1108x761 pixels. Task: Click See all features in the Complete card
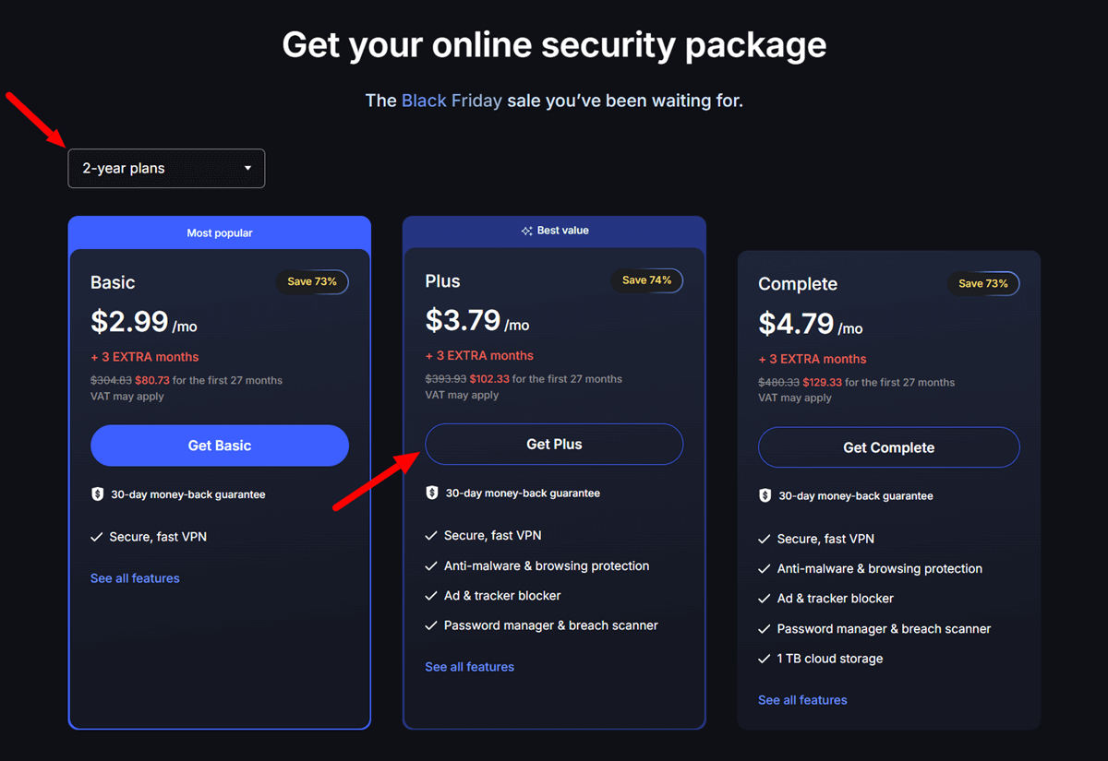tap(802, 699)
